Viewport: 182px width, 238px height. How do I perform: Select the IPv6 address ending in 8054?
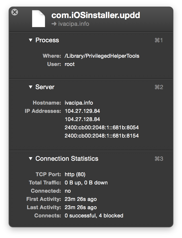(x=102, y=127)
